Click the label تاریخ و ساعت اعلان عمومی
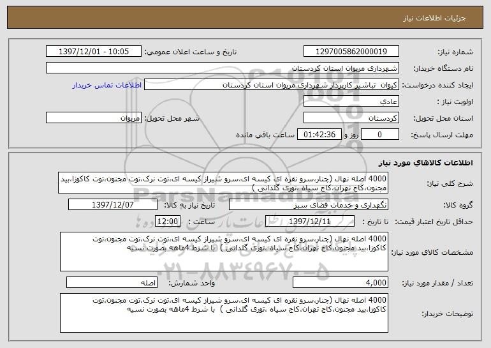Viewport: 491px width, 348px height. (x=191, y=52)
